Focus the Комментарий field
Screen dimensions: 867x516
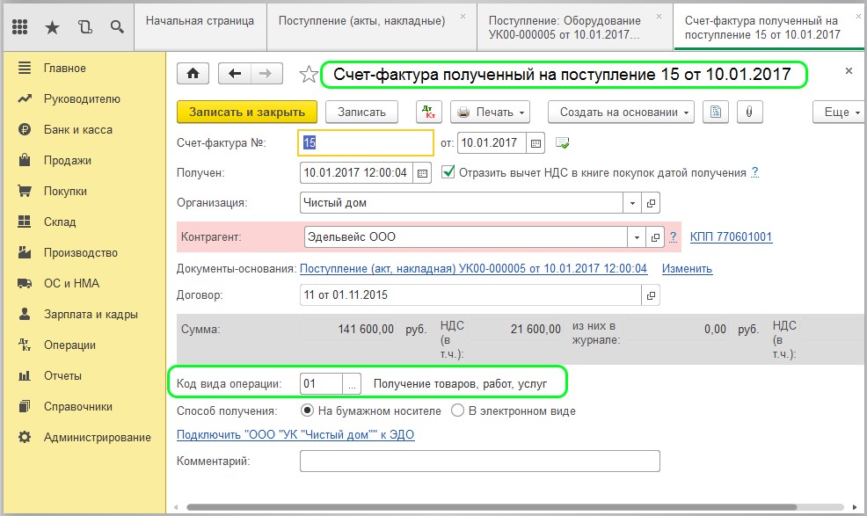tap(480, 461)
